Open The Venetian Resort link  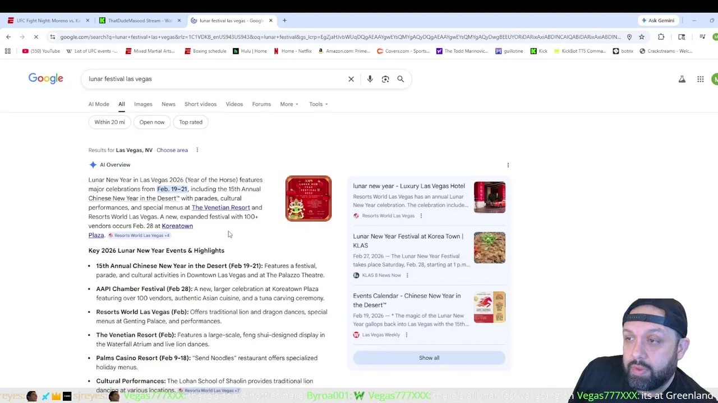click(x=220, y=208)
